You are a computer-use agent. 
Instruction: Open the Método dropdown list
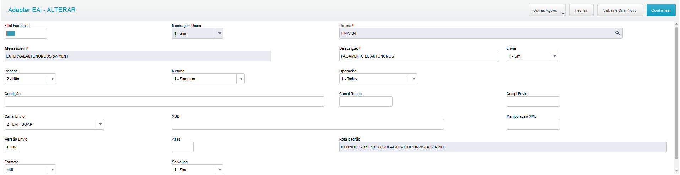point(241,79)
